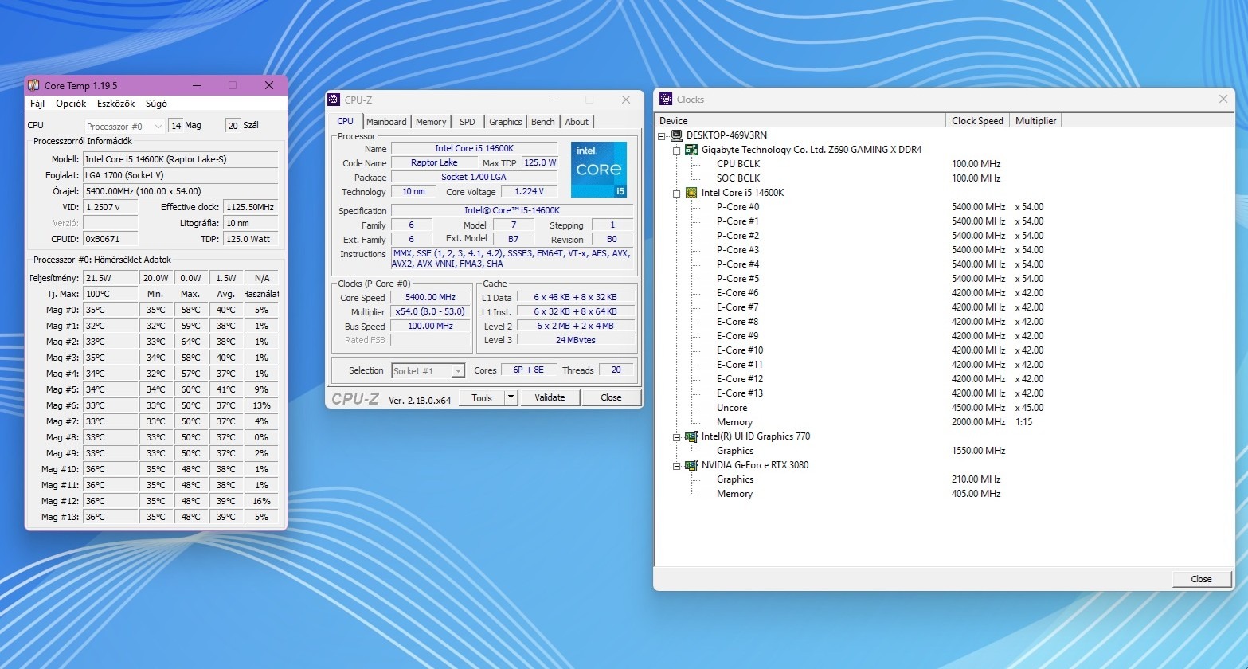Click the Multiplier column header
Screen dimensions: 1248x669
pos(1035,121)
